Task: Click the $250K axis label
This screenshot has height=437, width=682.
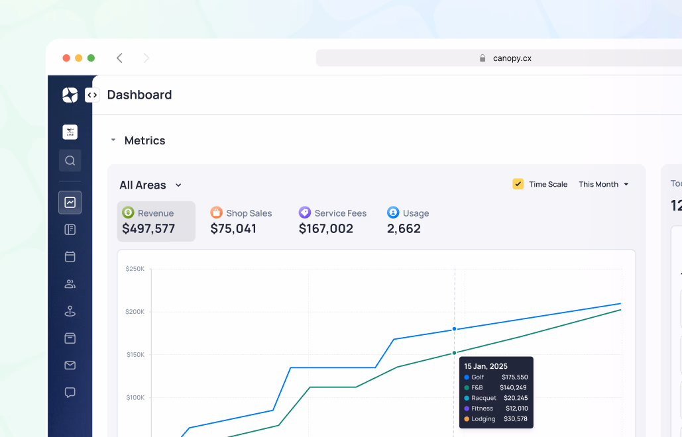Action: click(x=135, y=268)
